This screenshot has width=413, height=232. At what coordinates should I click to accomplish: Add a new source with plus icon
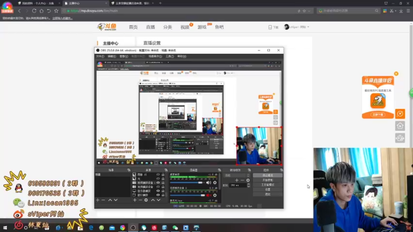[x=135, y=200]
